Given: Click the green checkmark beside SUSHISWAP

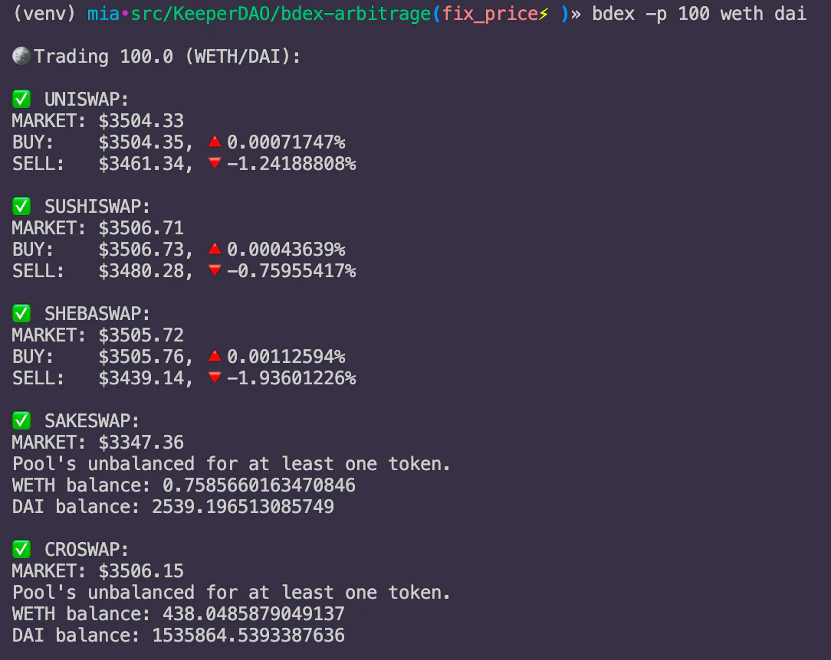Looking at the screenshot, I should click(21, 206).
